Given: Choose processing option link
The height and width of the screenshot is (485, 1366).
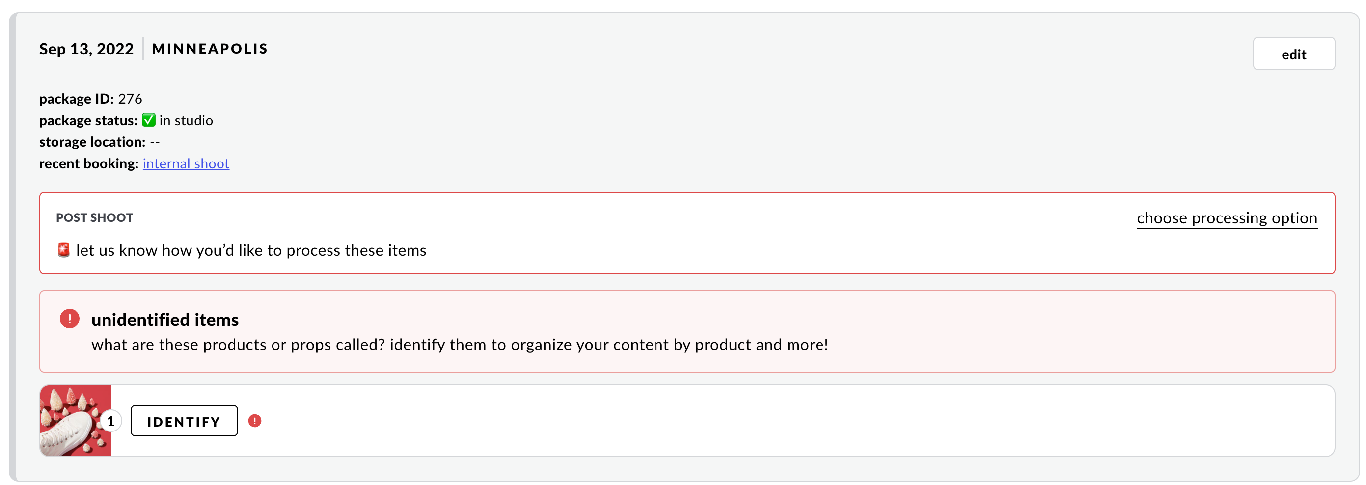Looking at the screenshot, I should point(1227,218).
